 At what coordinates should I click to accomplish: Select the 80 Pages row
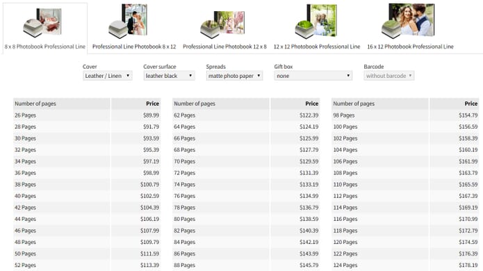pos(246,219)
